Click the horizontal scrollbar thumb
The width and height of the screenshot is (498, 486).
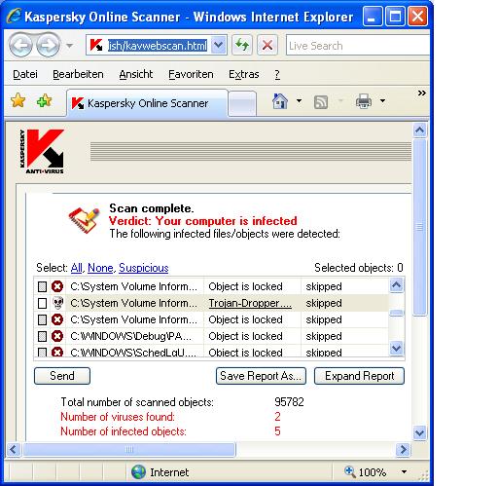click(129, 450)
